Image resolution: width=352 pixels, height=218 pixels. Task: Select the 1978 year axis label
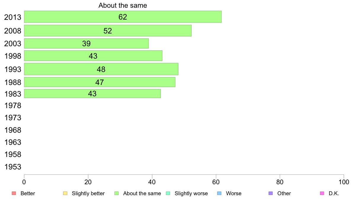13,105
